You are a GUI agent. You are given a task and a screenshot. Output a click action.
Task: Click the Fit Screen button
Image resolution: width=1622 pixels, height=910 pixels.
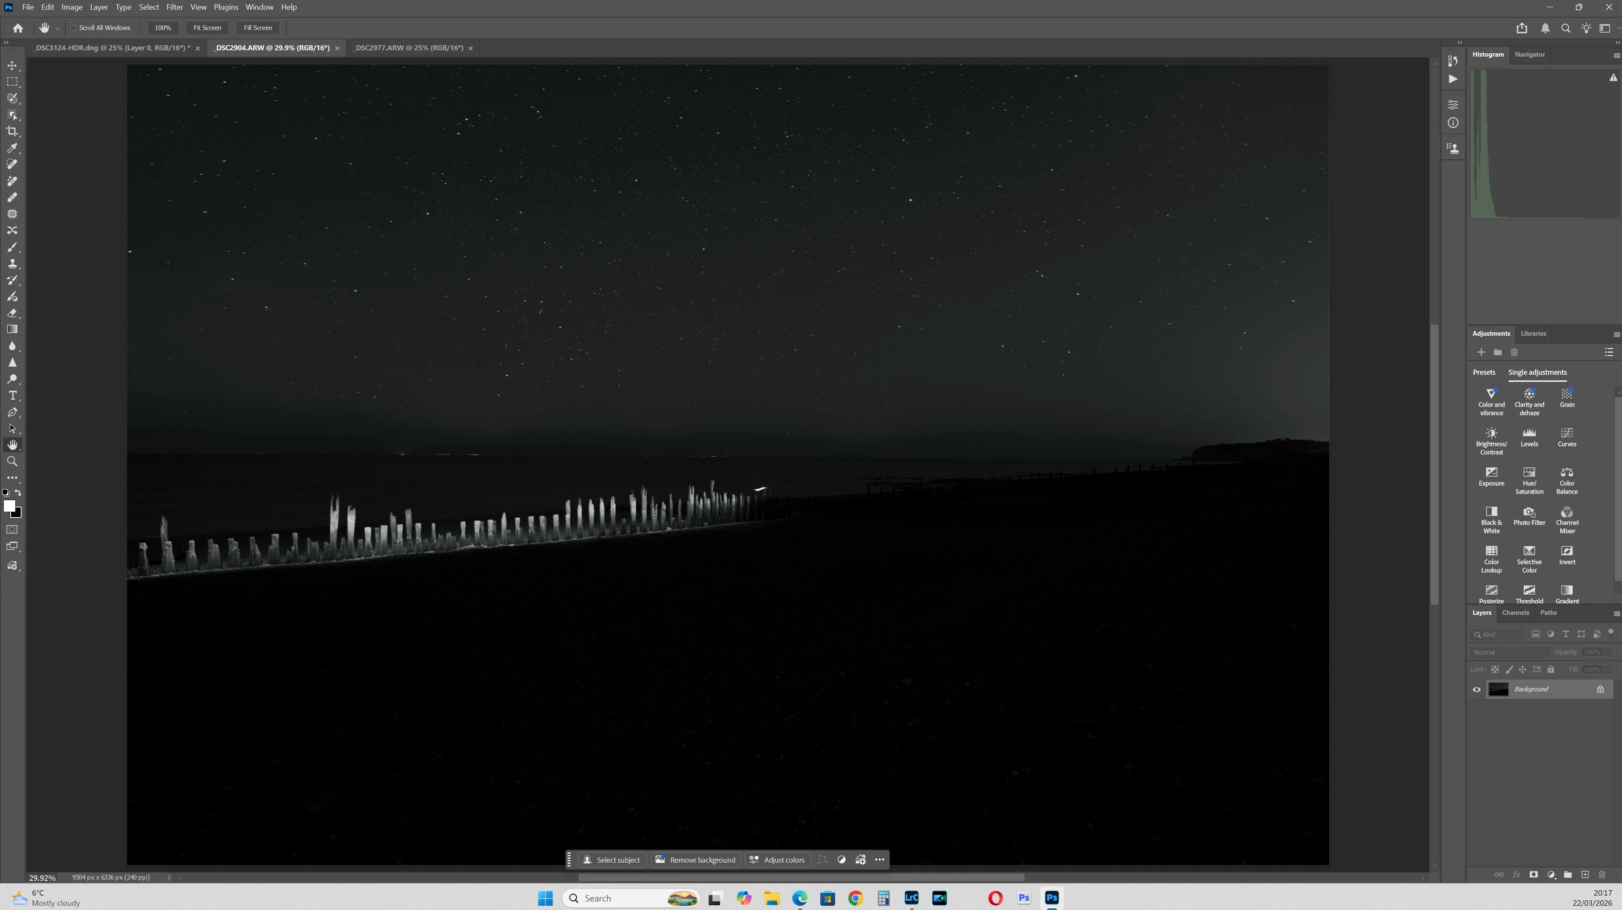tap(207, 27)
